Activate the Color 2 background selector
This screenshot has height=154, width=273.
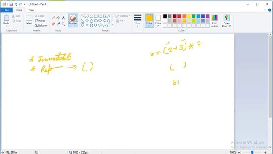click(158, 21)
